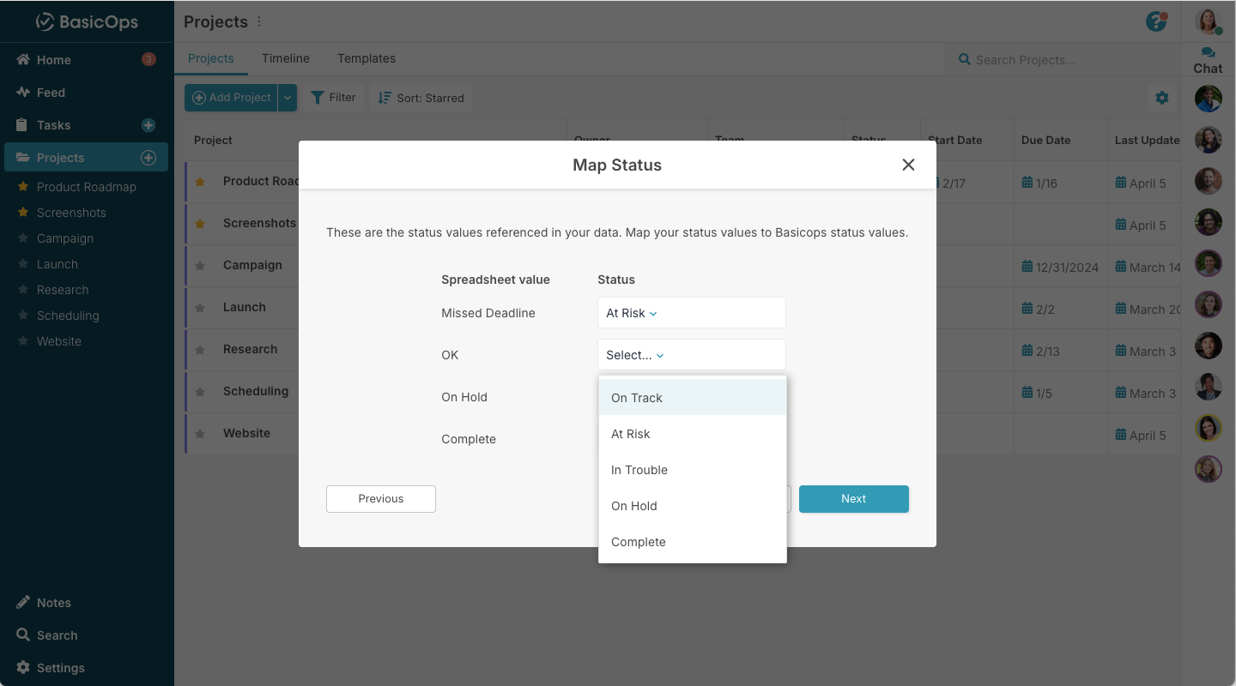Viewport: 1236px width, 686px height.
Task: Click the projects settings gear icon
Action: [x=1162, y=98]
